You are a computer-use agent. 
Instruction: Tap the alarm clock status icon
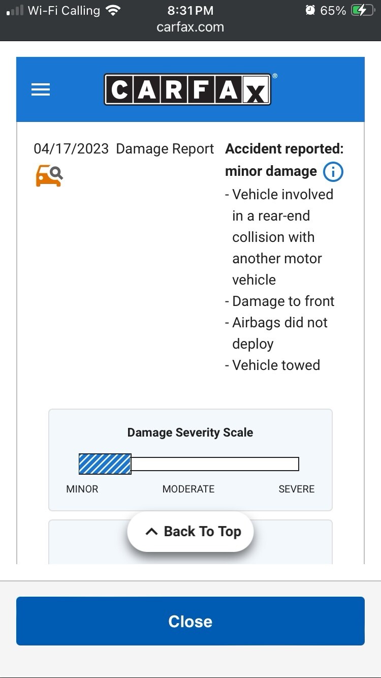point(310,10)
